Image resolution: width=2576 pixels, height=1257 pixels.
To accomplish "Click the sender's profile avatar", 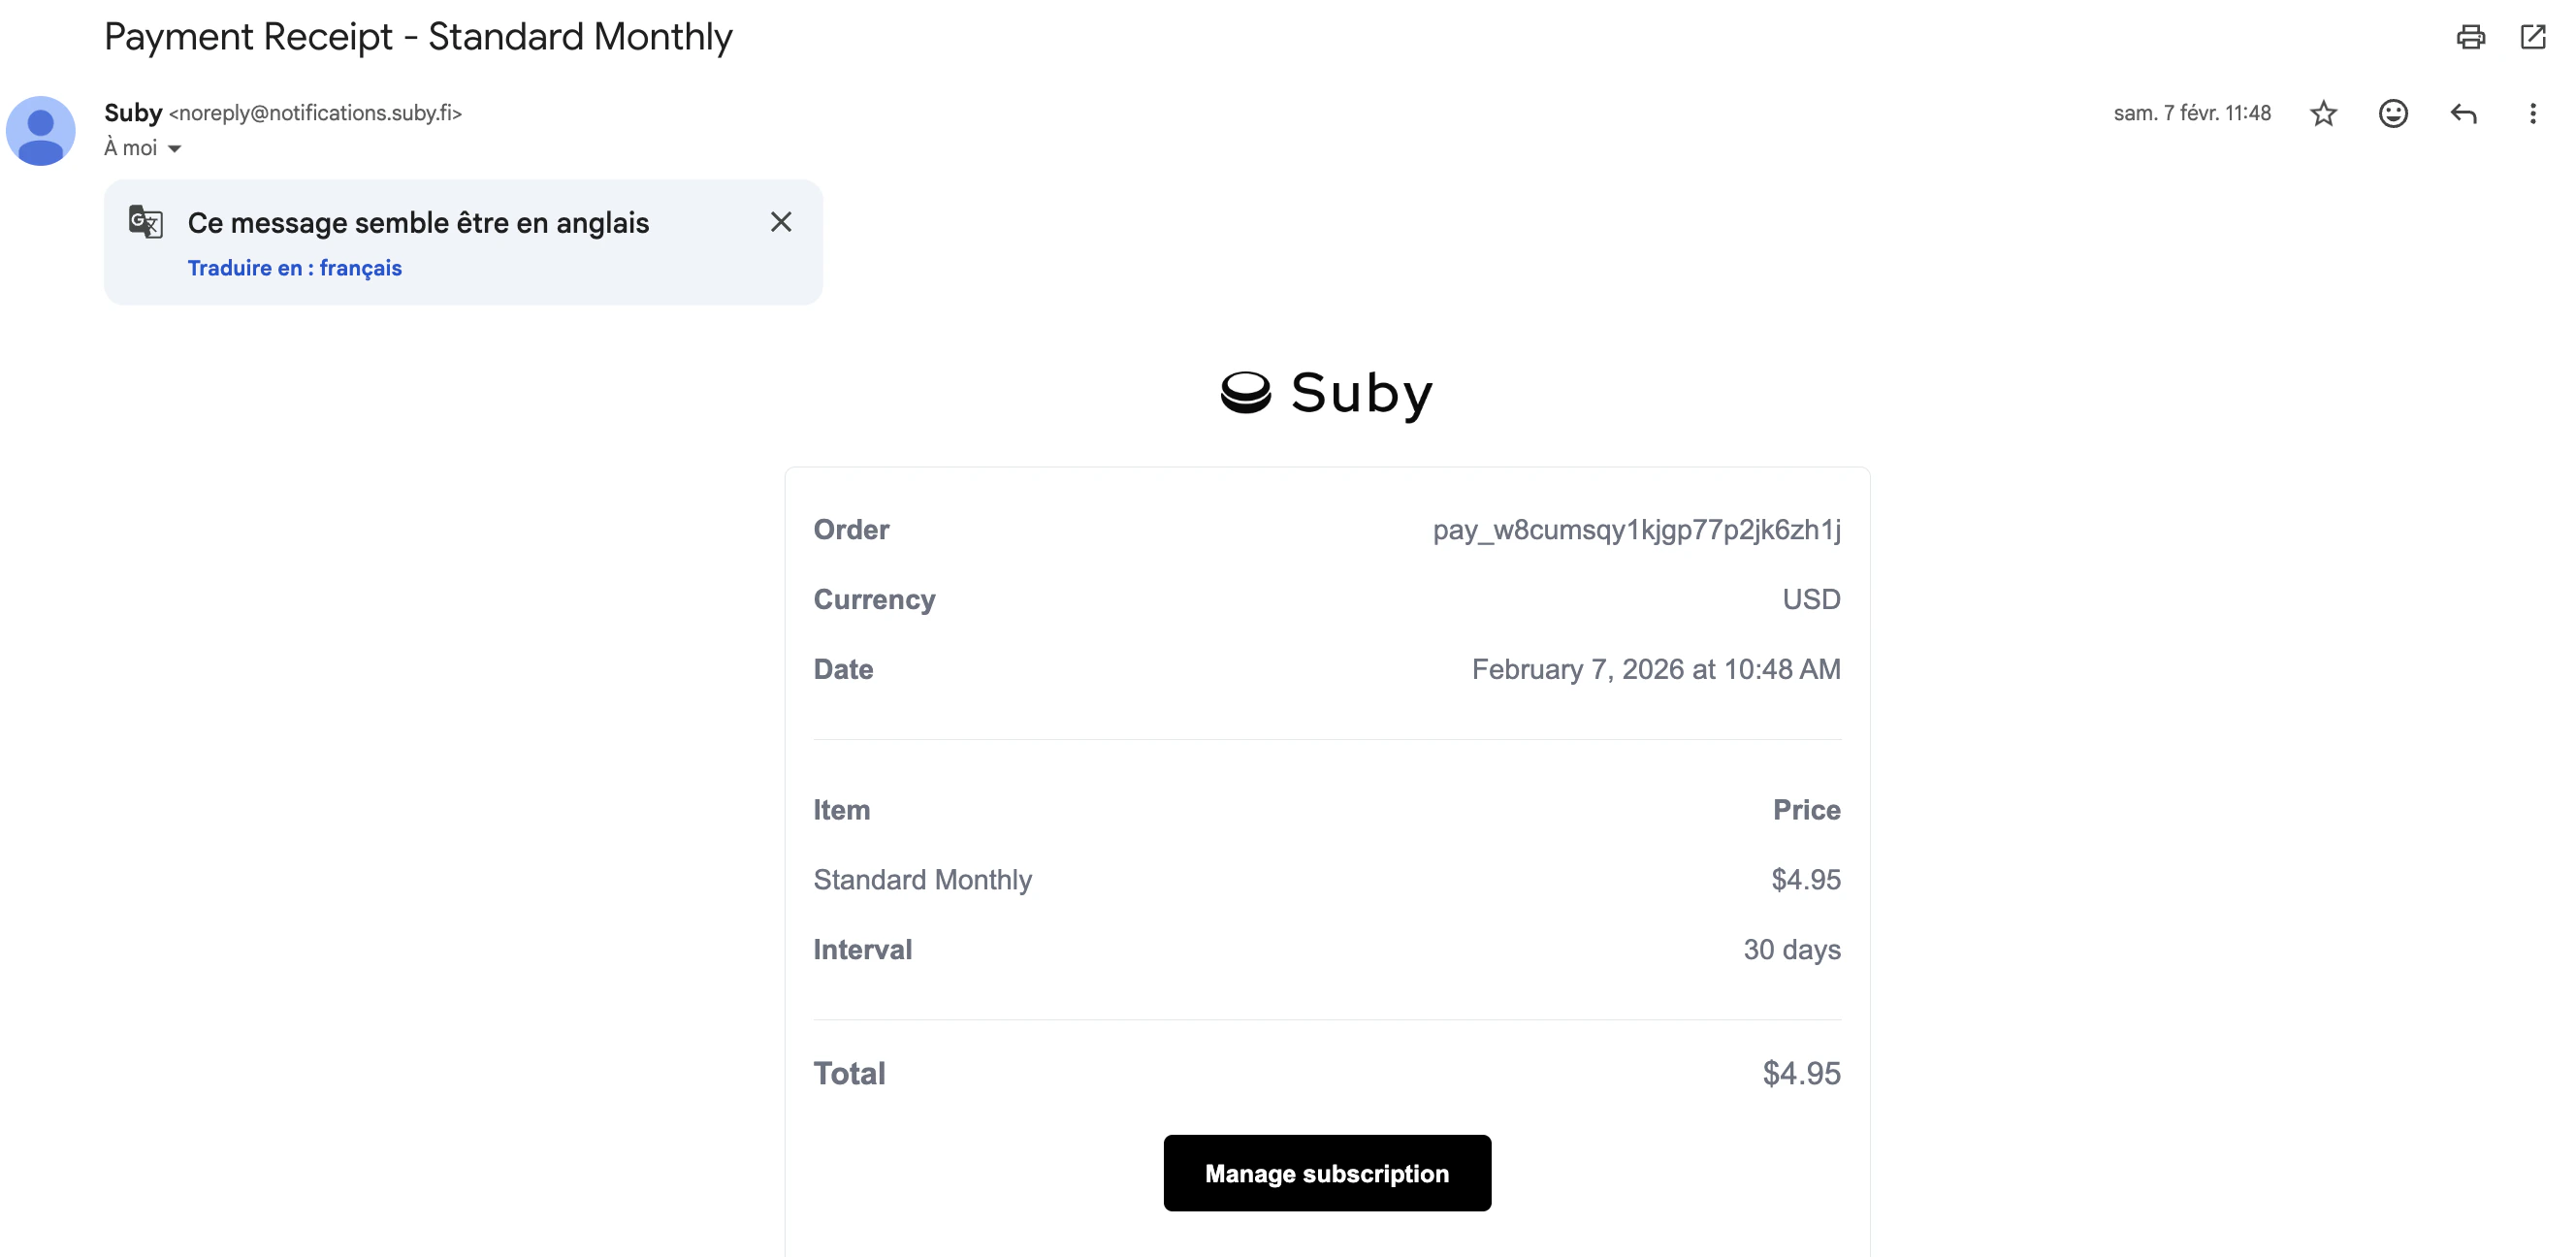I will click(x=41, y=131).
